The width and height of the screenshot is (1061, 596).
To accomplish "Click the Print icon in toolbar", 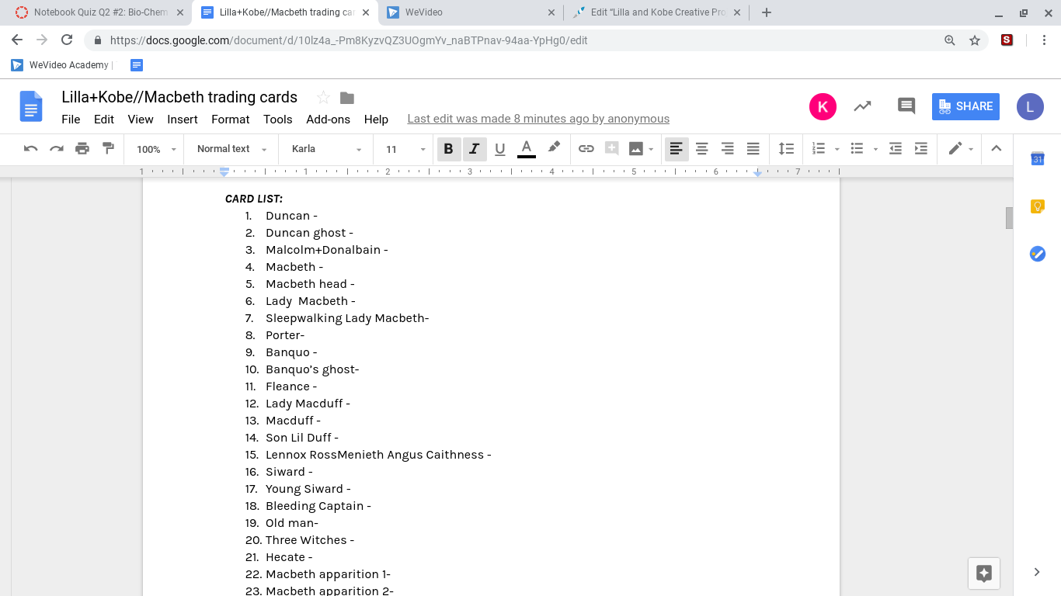I will 82,149.
